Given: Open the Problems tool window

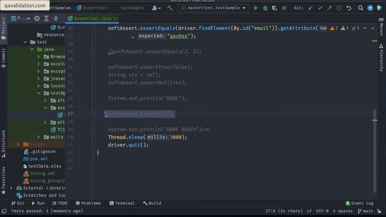Looking at the screenshot, I should 89,203.
